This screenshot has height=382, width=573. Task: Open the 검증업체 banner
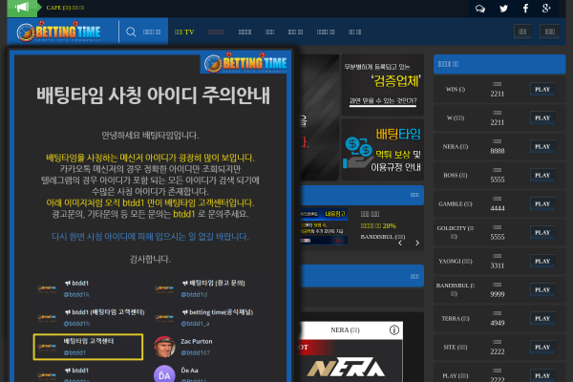(383, 85)
